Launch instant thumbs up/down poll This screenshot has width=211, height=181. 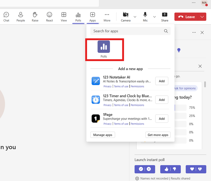tap(170, 169)
